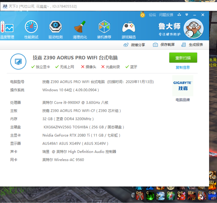Click 复制信息 copy info link
Screen dimensions: 217x203
(x=183, y=67)
